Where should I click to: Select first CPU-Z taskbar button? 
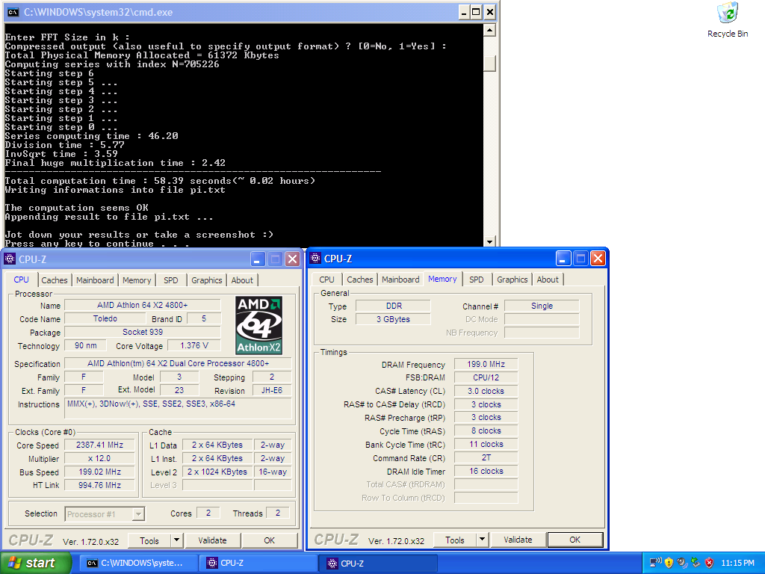(258, 563)
